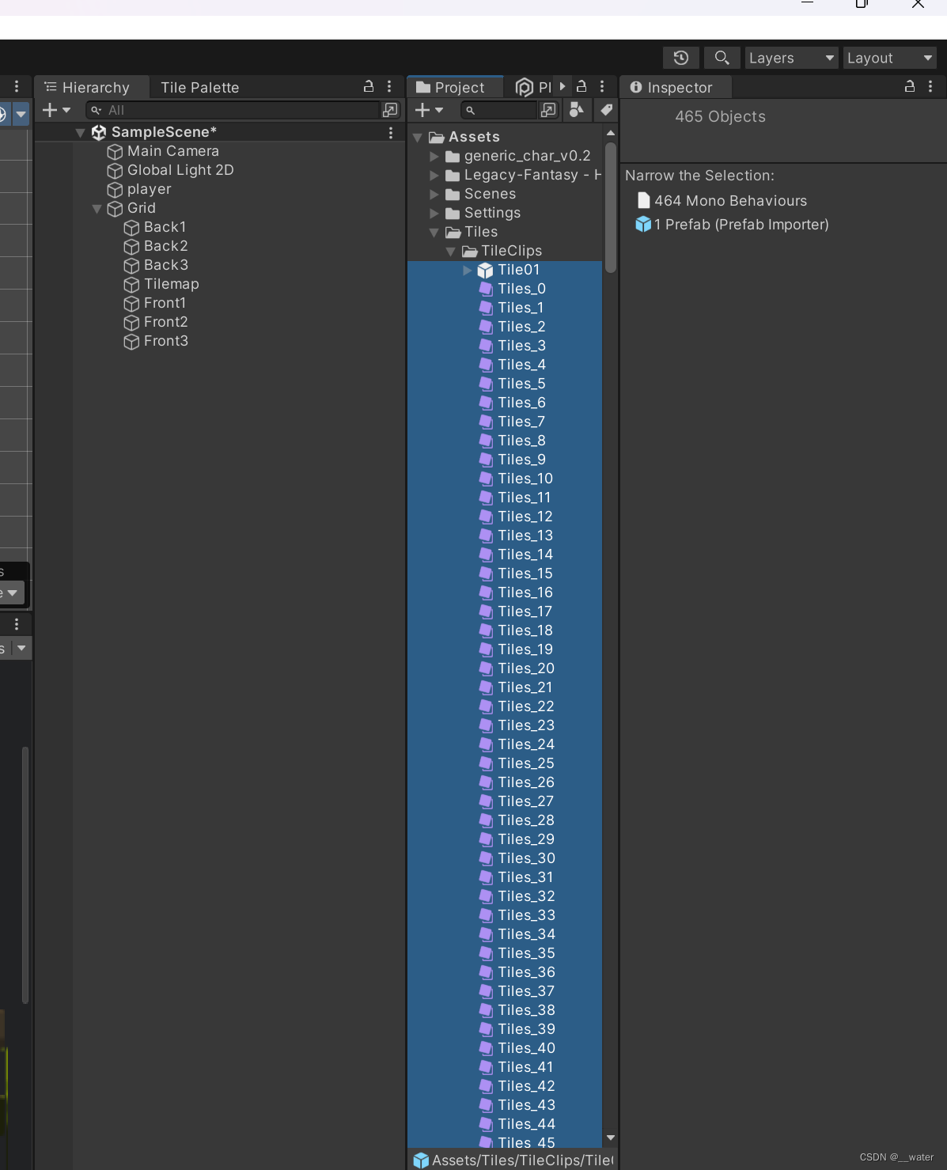Select the Back1 tilemap object

(x=165, y=227)
